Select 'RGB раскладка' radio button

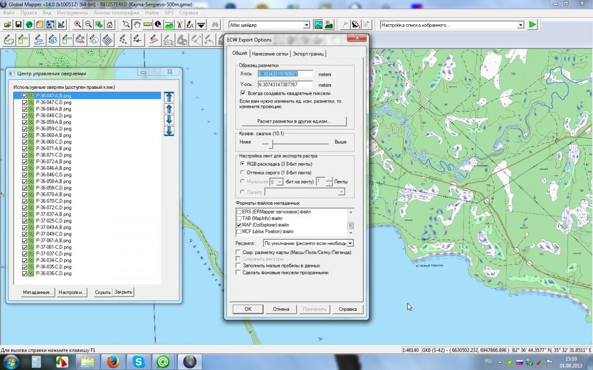242,164
